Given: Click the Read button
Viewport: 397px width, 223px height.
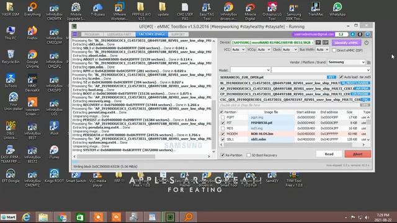Looking at the screenshot, I should coord(329,154).
